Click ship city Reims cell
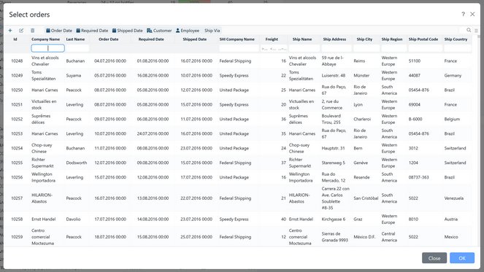484x272 pixels. click(x=359, y=61)
